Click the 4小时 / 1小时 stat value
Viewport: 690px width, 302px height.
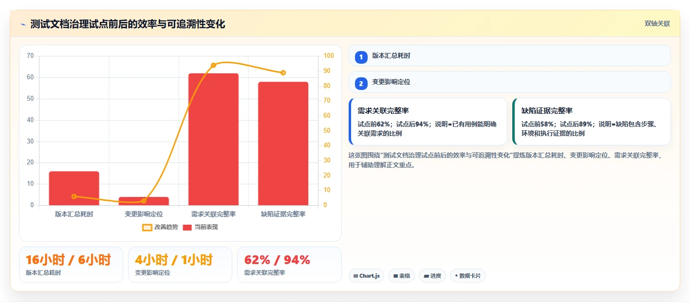coord(174,260)
